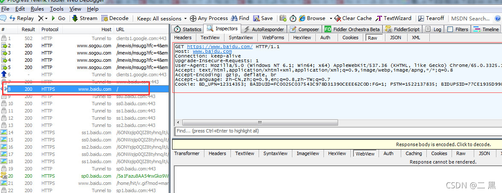
Task: Open the Filters tab
Action: [x=458, y=29]
